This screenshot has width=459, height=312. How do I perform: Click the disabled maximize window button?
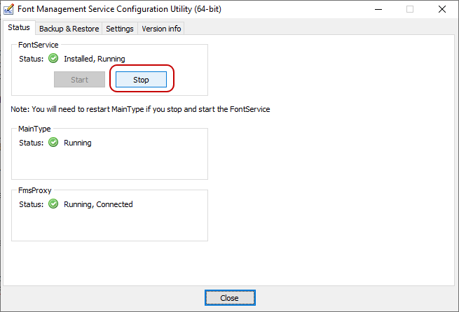410,9
